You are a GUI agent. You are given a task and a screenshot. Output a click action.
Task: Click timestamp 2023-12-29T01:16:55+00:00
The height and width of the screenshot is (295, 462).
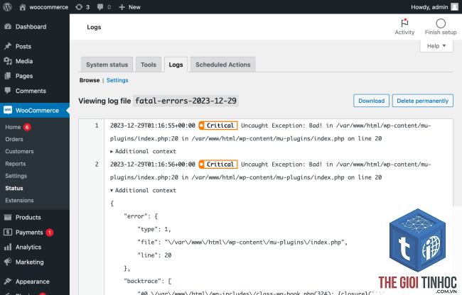pyautogui.click(x=153, y=126)
